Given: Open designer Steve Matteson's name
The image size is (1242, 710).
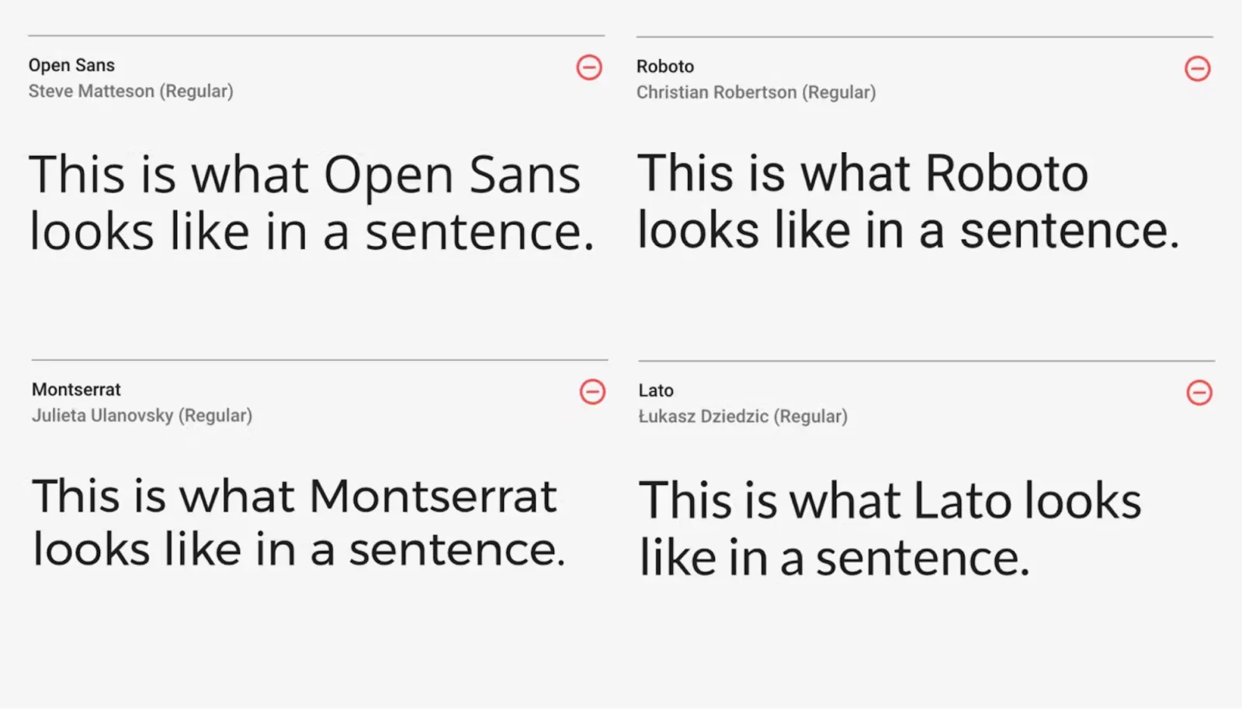Looking at the screenshot, I should (x=92, y=92).
